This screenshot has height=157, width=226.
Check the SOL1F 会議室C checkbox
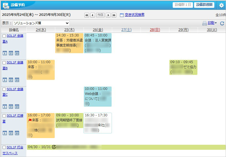point(4,89)
